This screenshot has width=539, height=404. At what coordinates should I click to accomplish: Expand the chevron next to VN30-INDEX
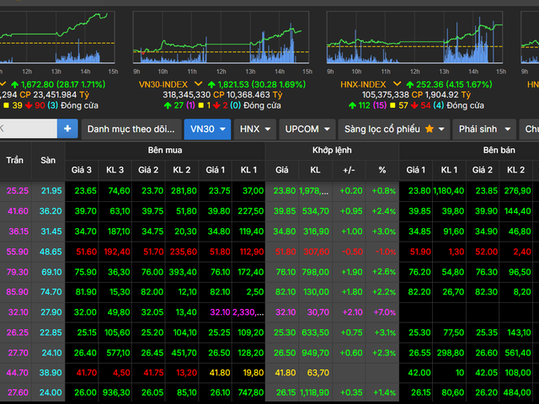pyautogui.click(x=199, y=85)
